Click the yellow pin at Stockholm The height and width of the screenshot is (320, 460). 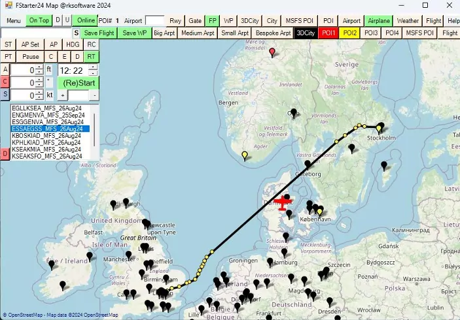point(380,129)
